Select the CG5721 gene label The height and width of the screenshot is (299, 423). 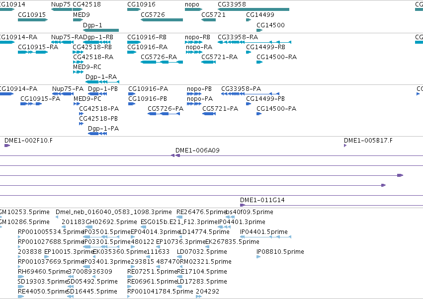213,15
